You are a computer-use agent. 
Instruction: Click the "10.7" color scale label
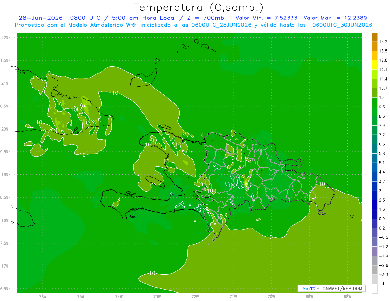pos(383,88)
